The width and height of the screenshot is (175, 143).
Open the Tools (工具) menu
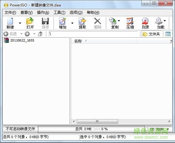(x=59, y=13)
